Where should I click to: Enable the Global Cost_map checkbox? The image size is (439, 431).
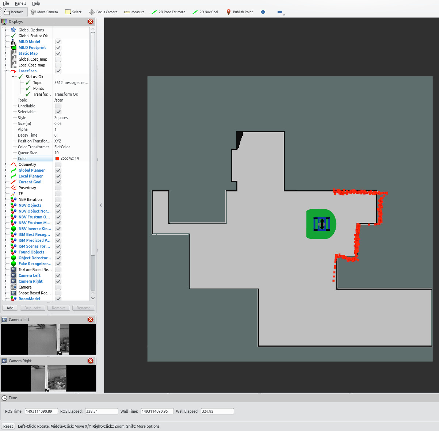tap(58, 59)
